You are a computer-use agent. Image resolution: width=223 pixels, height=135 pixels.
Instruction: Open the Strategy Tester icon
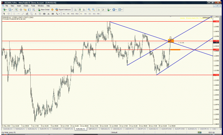34,10
